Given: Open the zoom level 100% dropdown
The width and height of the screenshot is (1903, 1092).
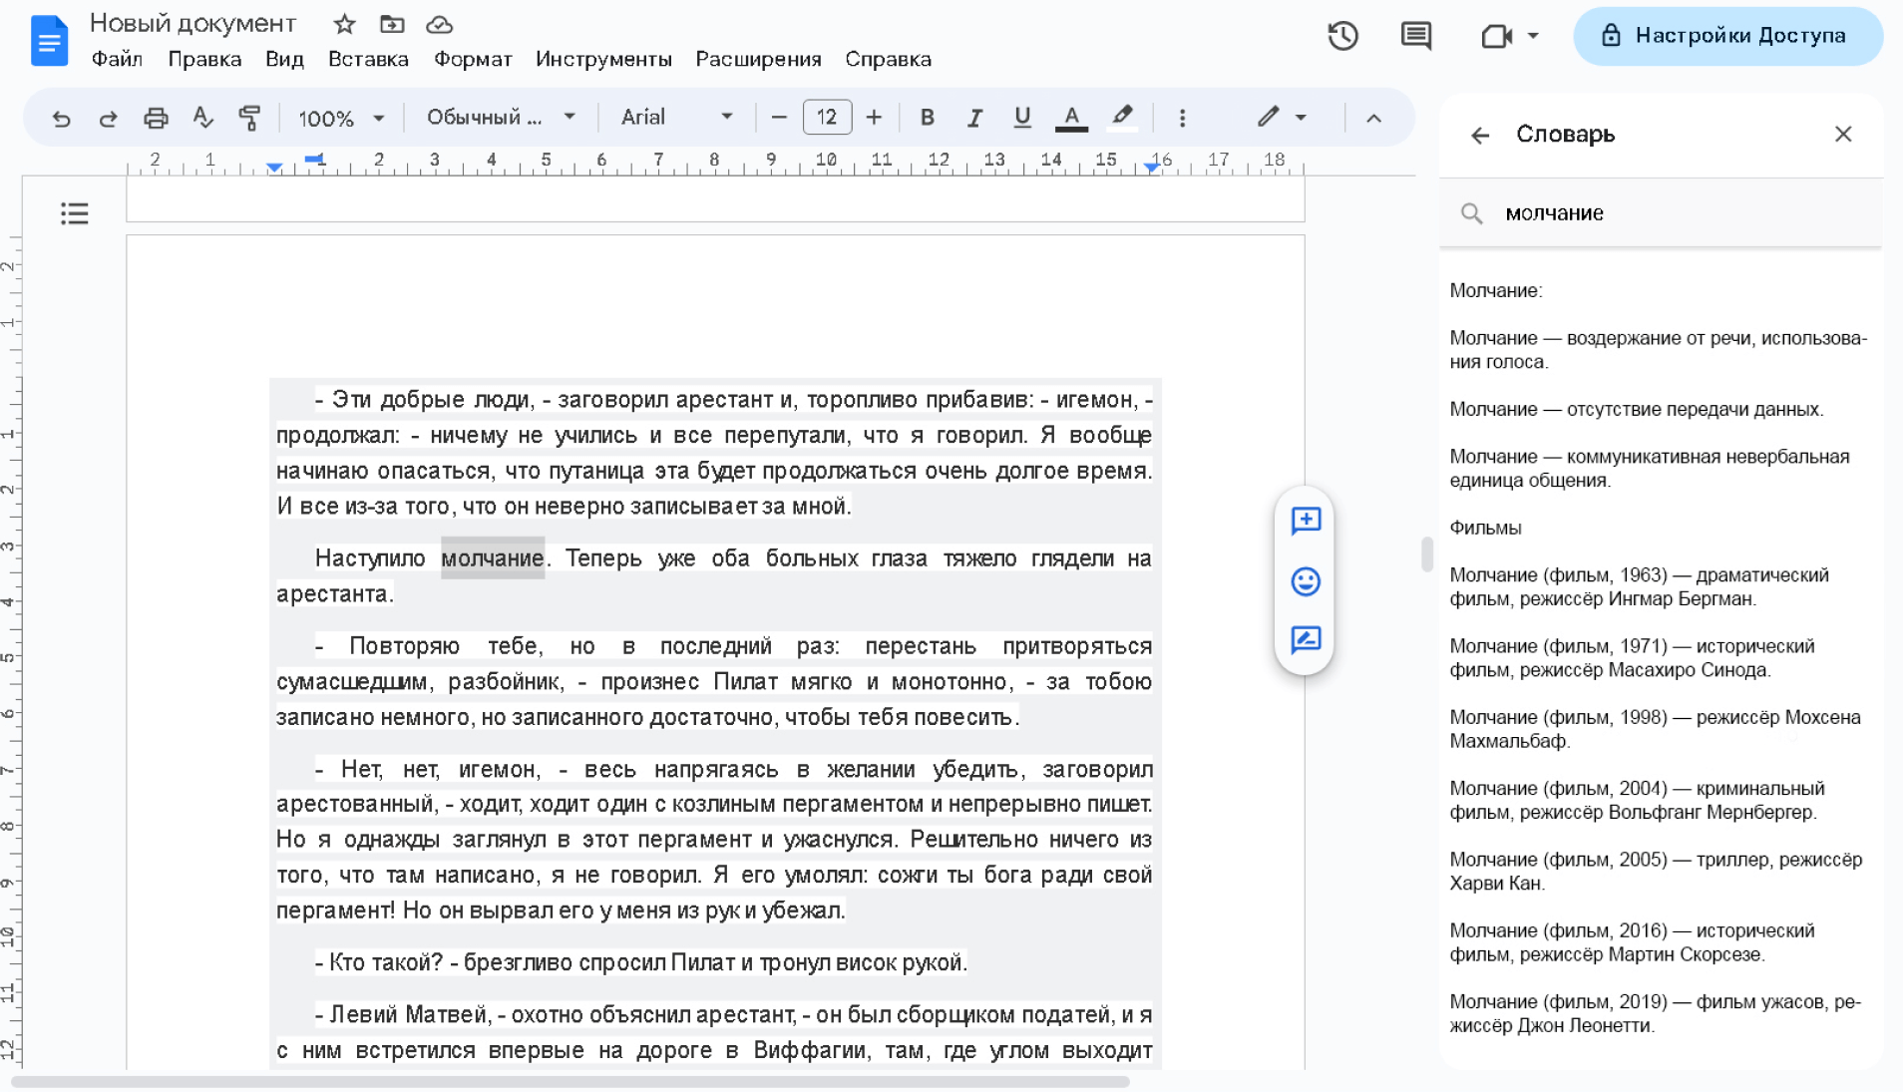Looking at the screenshot, I should pos(341,118).
